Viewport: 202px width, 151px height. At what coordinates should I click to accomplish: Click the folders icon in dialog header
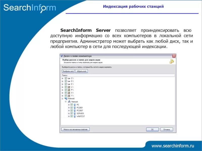[172, 61]
